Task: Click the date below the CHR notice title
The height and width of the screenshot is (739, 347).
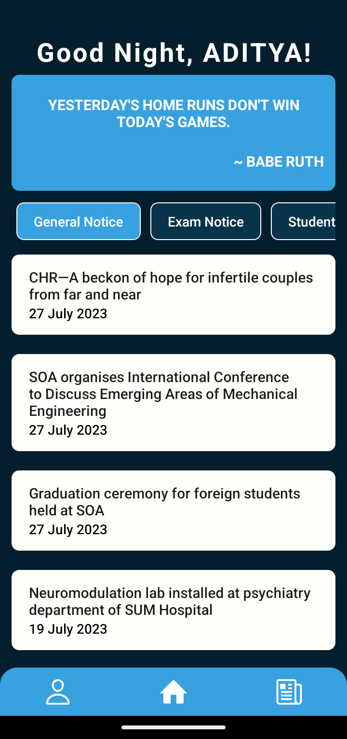Action: [68, 313]
